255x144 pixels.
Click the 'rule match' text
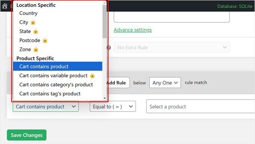tap(196, 82)
